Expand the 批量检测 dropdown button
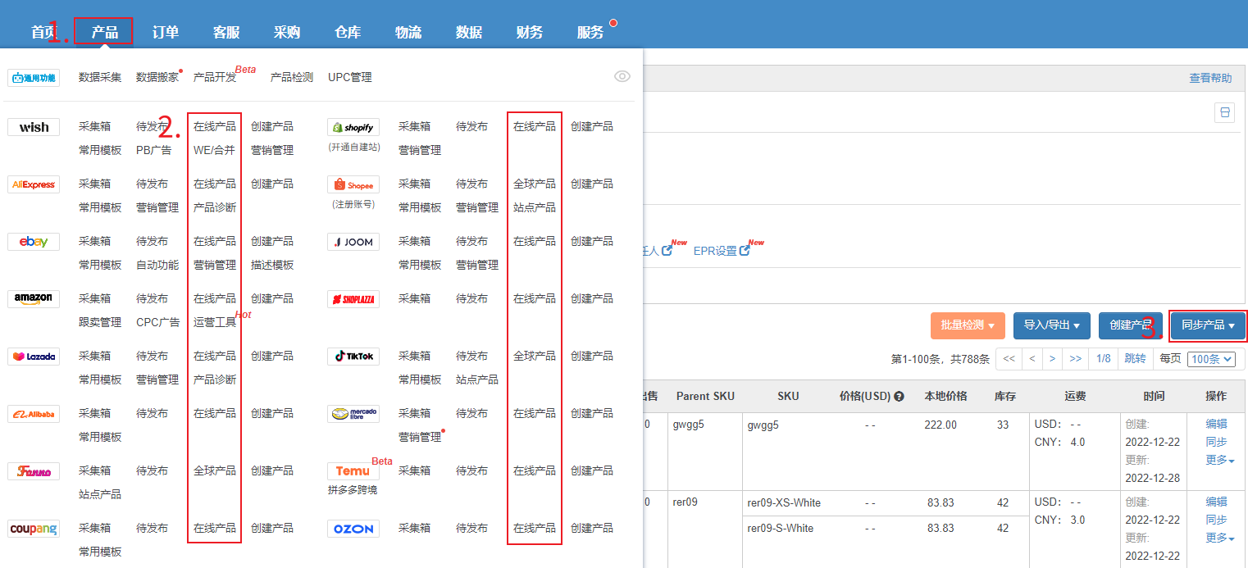1248x568 pixels. tap(967, 325)
